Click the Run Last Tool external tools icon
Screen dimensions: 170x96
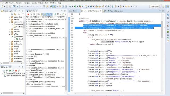(x=80, y=6)
